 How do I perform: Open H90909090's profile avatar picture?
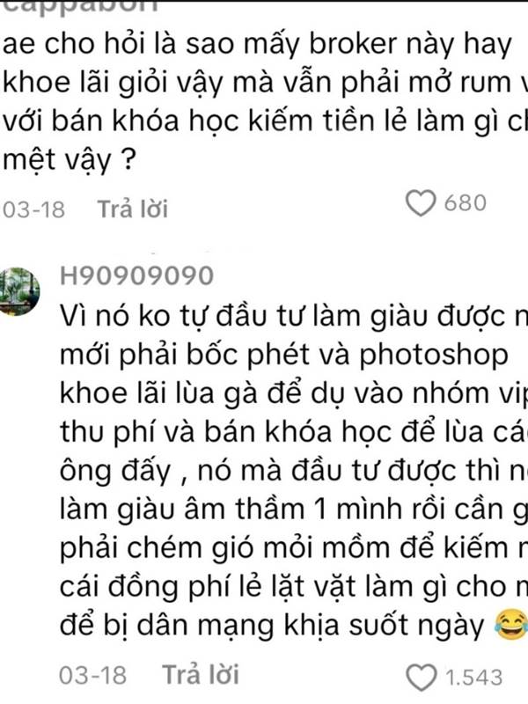point(19,291)
